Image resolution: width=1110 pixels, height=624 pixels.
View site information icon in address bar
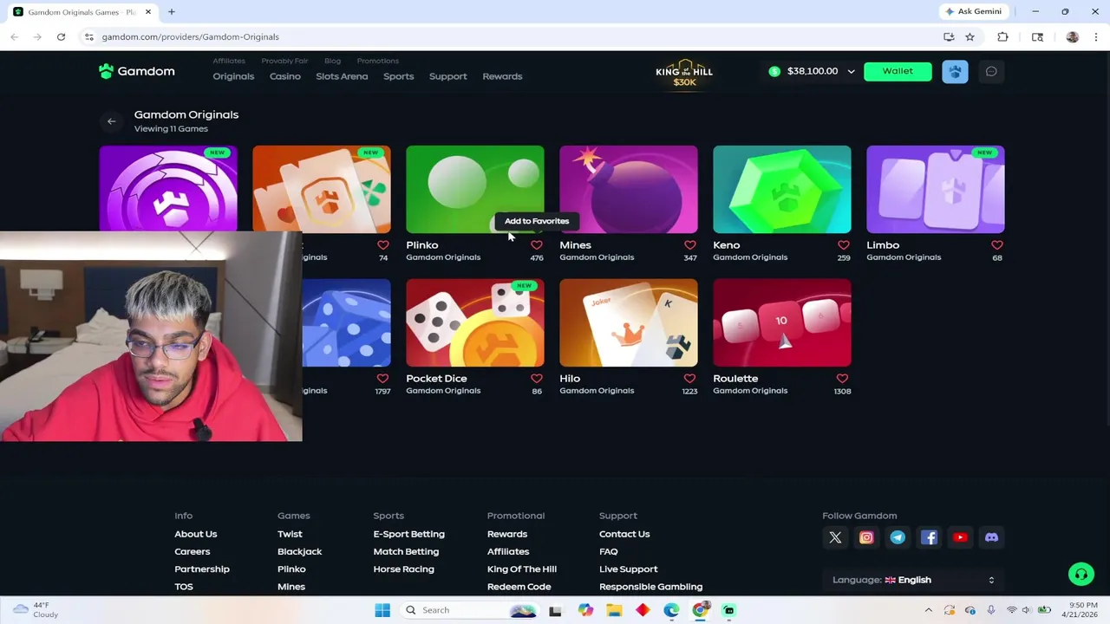(x=88, y=37)
